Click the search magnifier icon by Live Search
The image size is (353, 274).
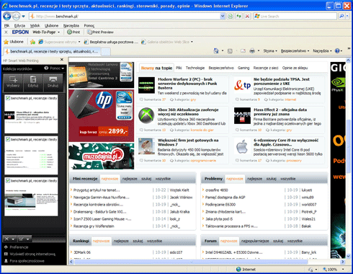tap(341, 17)
